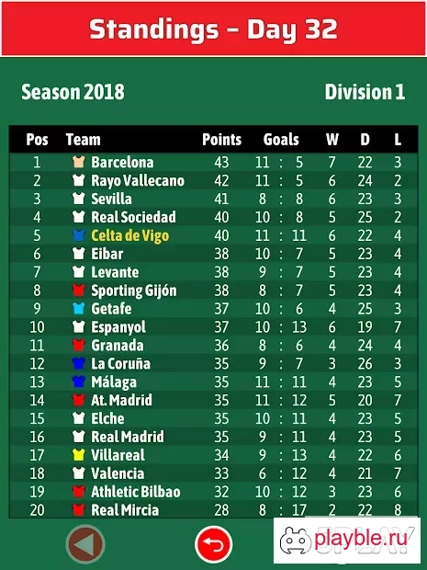Click the Real Mircia red jersey icon

pos(79,509)
